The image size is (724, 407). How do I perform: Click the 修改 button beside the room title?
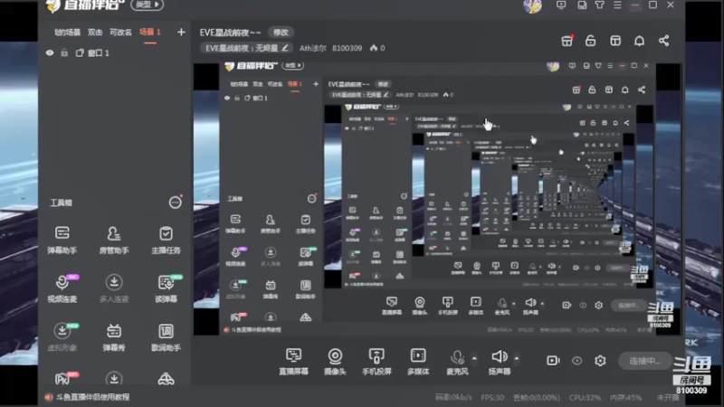point(281,33)
